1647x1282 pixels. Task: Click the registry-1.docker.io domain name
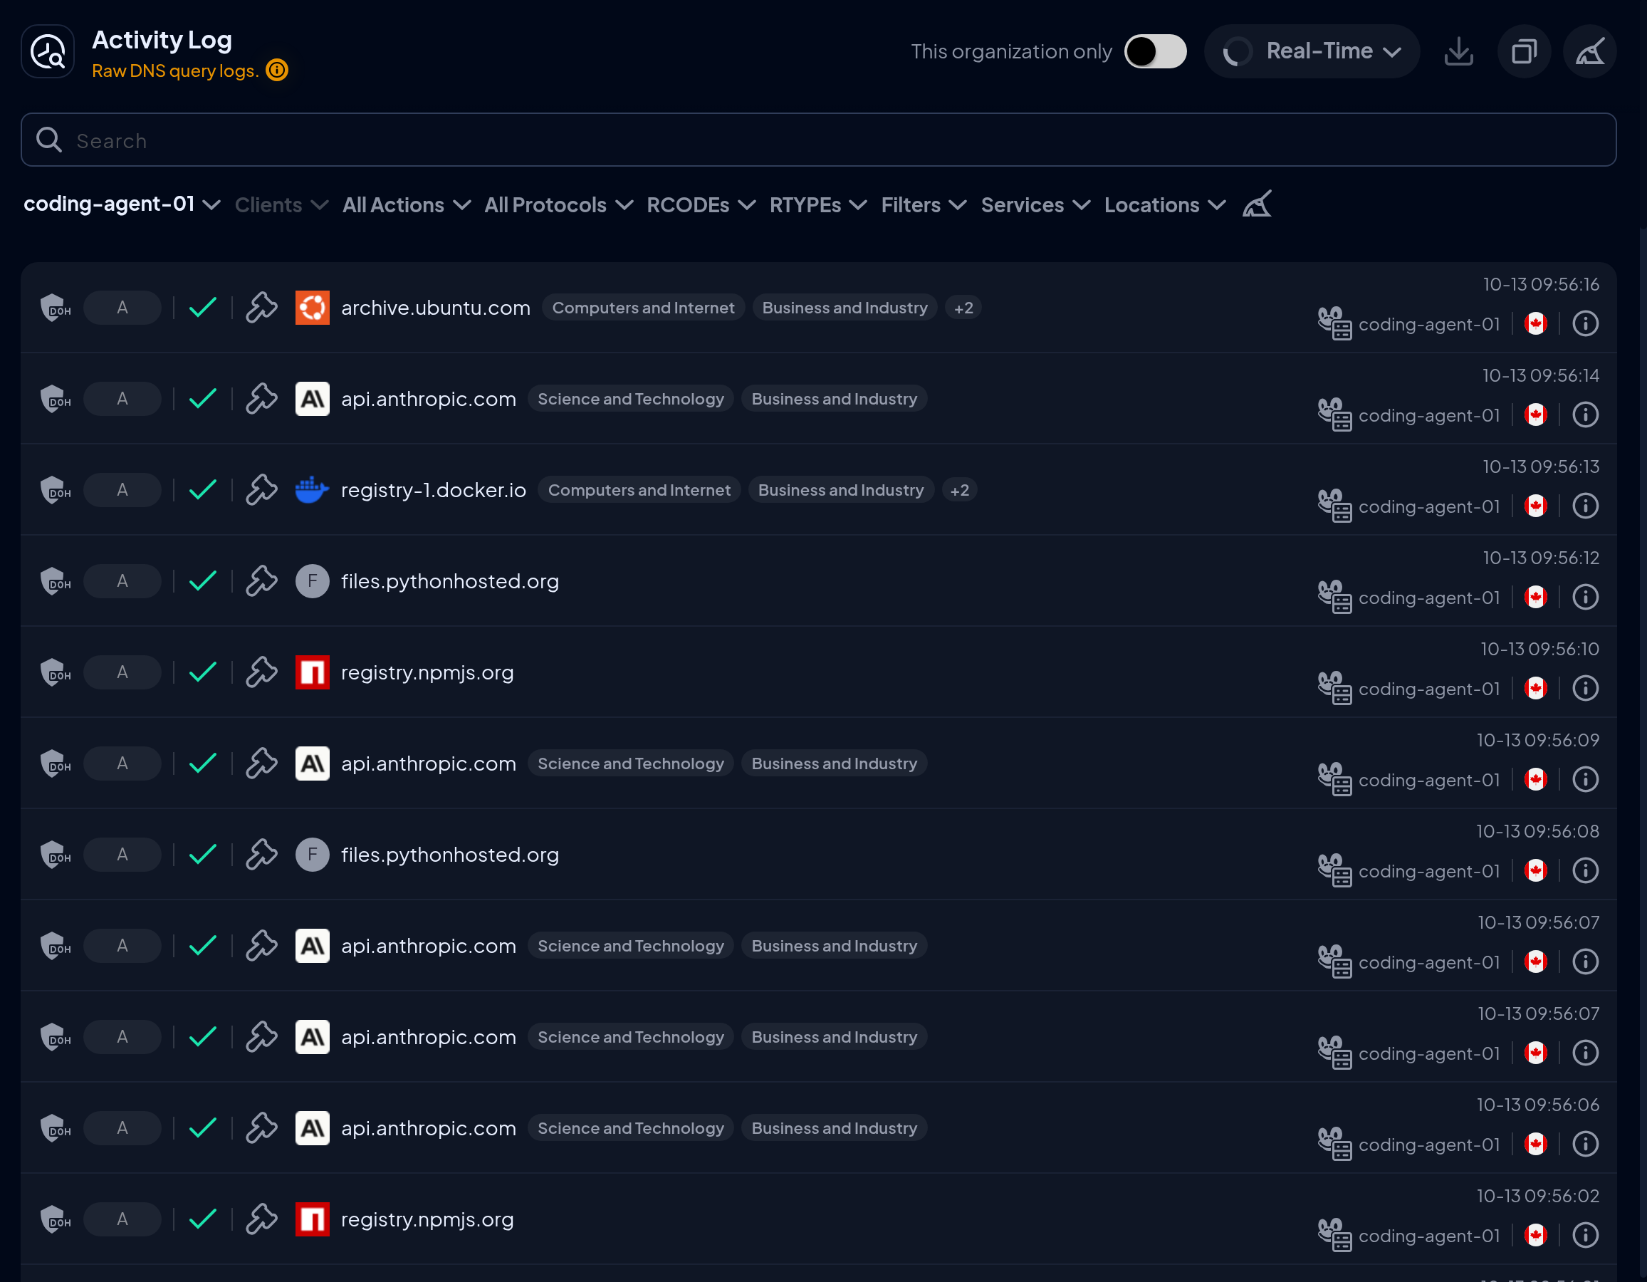pos(434,490)
